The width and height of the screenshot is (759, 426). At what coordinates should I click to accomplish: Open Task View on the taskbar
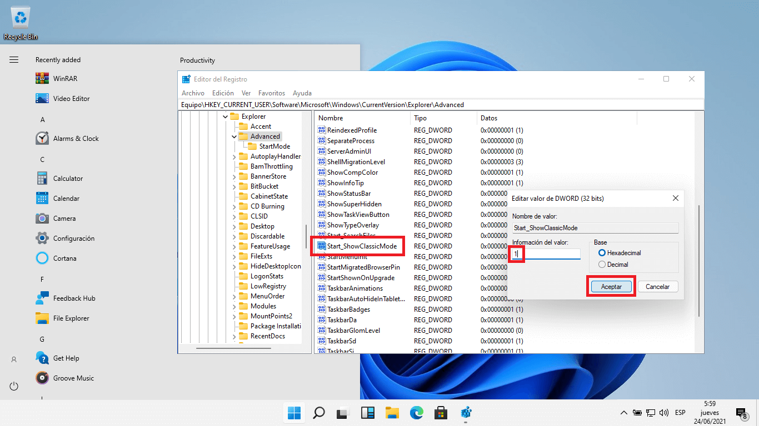pyautogui.click(x=343, y=413)
